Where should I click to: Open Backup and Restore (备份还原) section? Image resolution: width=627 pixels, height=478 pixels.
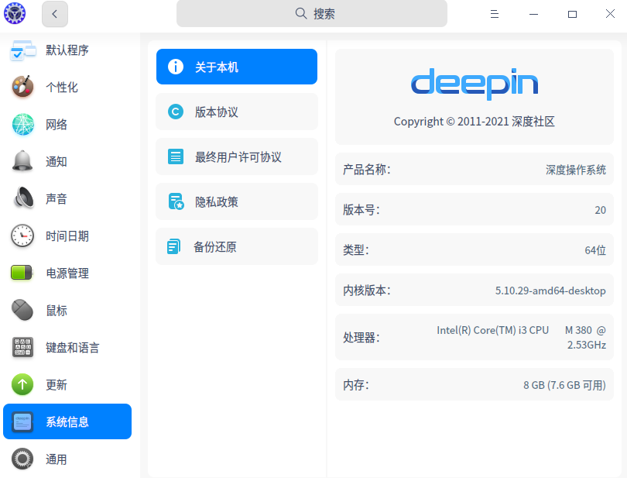coord(237,247)
